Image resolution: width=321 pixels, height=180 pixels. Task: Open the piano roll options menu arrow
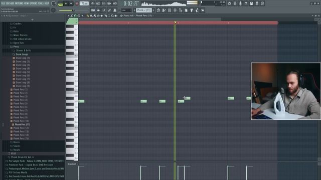point(68,15)
